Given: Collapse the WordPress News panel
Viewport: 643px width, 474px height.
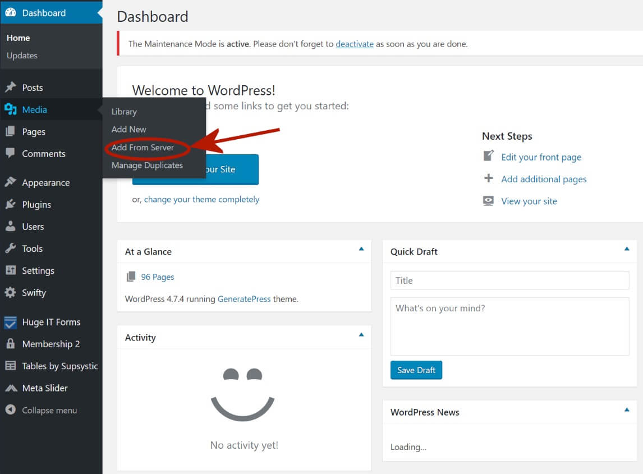Looking at the screenshot, I should pos(627,409).
